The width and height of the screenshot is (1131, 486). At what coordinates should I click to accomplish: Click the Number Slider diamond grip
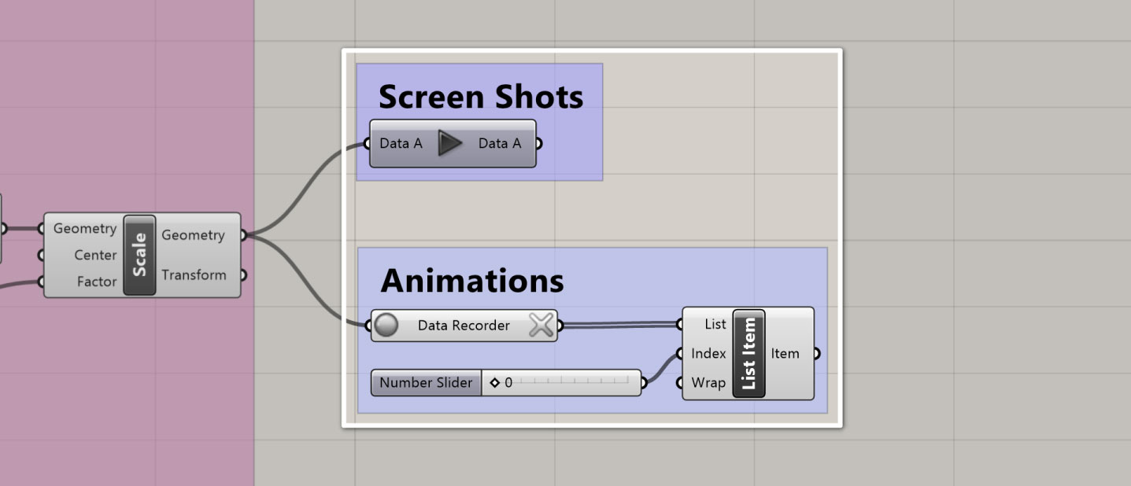click(x=494, y=383)
